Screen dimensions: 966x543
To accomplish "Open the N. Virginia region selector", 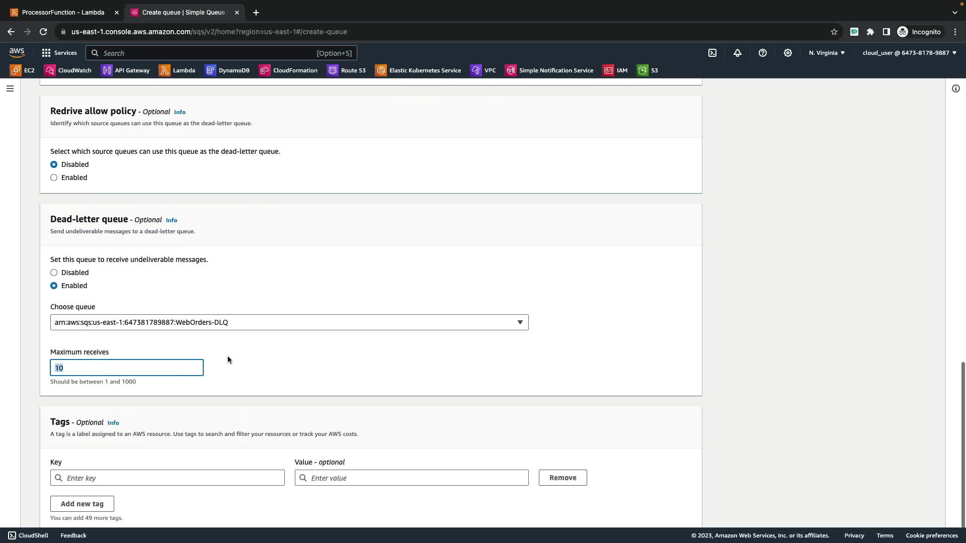I will coord(827,53).
